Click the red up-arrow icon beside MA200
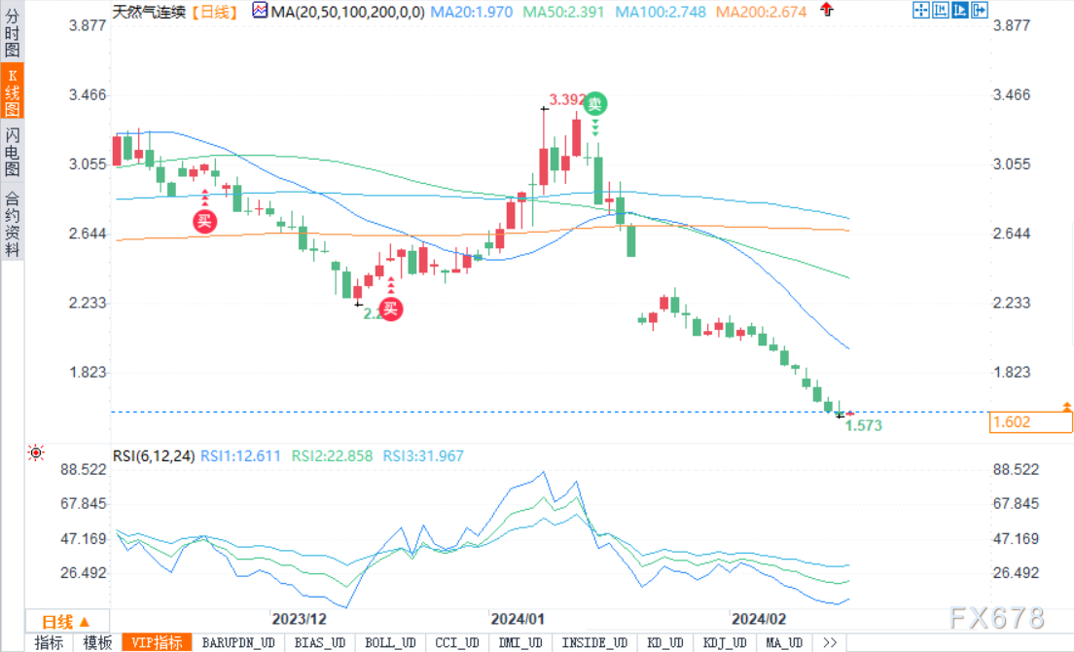This screenshot has width=1074, height=652. point(828,10)
